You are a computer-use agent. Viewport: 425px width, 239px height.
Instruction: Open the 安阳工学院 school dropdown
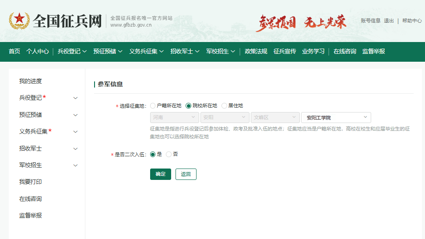click(336, 117)
